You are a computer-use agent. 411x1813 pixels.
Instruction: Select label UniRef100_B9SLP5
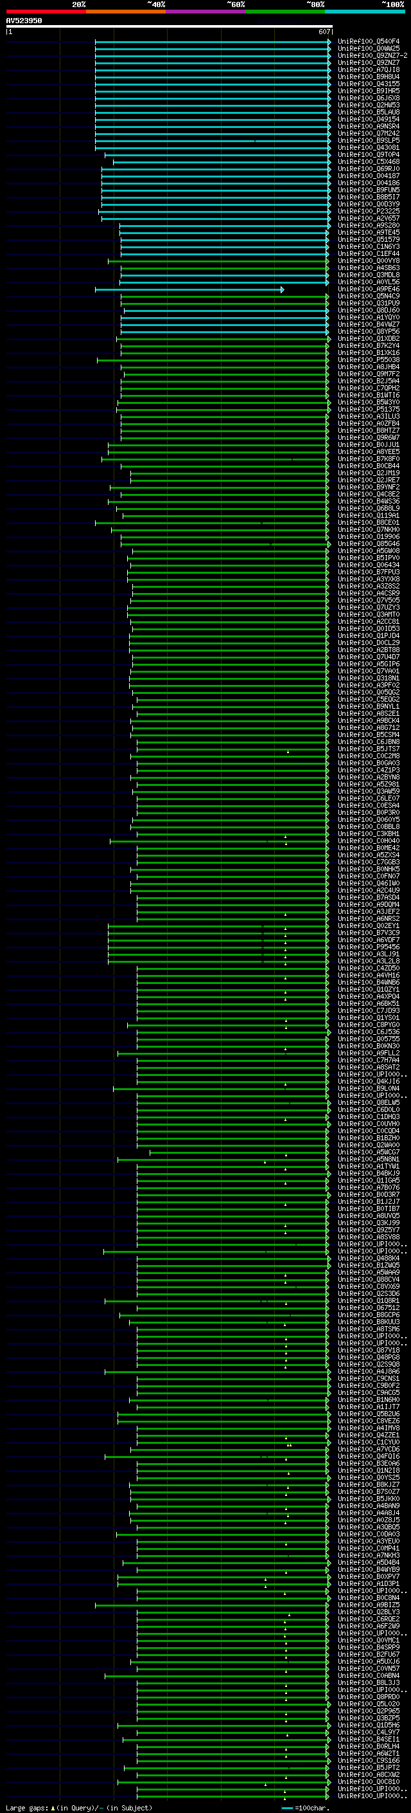[x=369, y=141]
